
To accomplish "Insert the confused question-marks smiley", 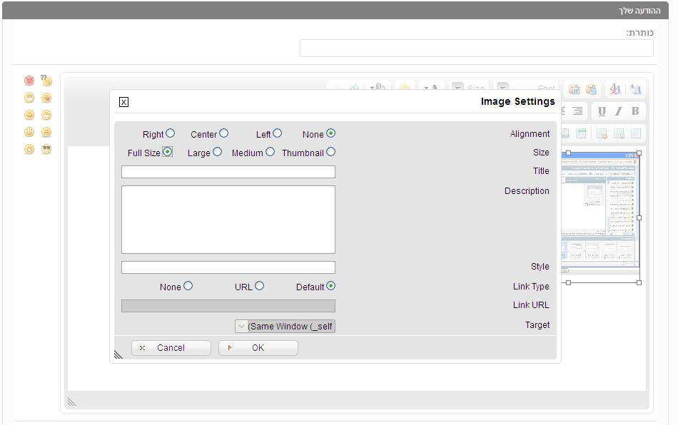I will (x=46, y=81).
